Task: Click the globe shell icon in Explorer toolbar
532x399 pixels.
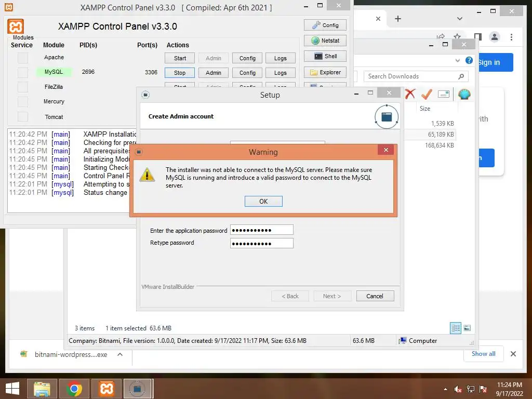Action: tap(464, 94)
